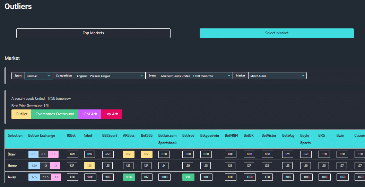
Task: Click the BetVictor Away odds 11.50
Action: coord(267,177)
